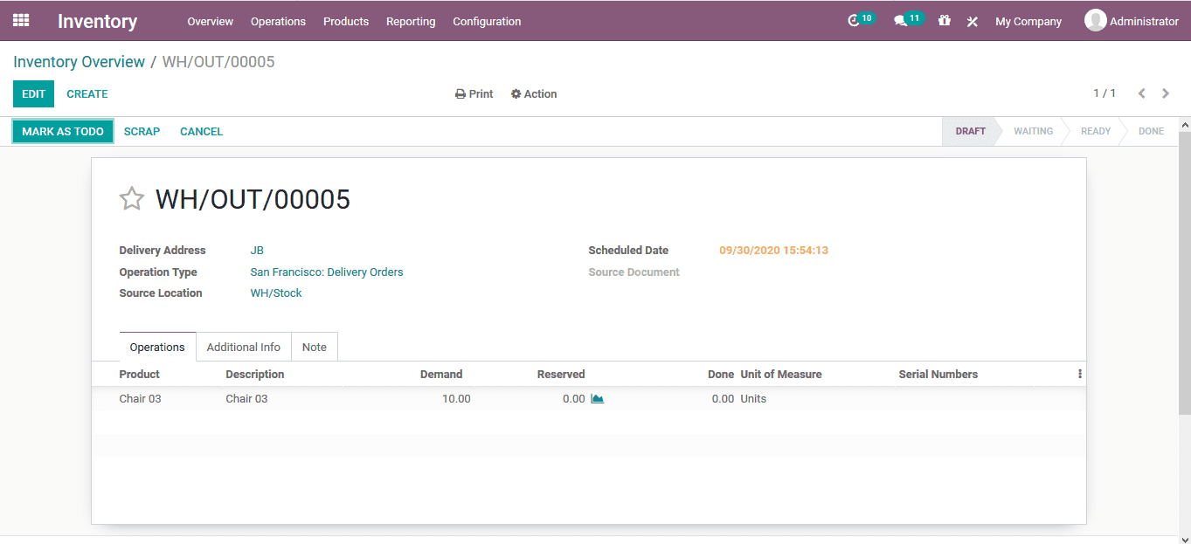Screen dimensions: 1191x544
Task: Open the Action gear menu
Action: (x=533, y=93)
